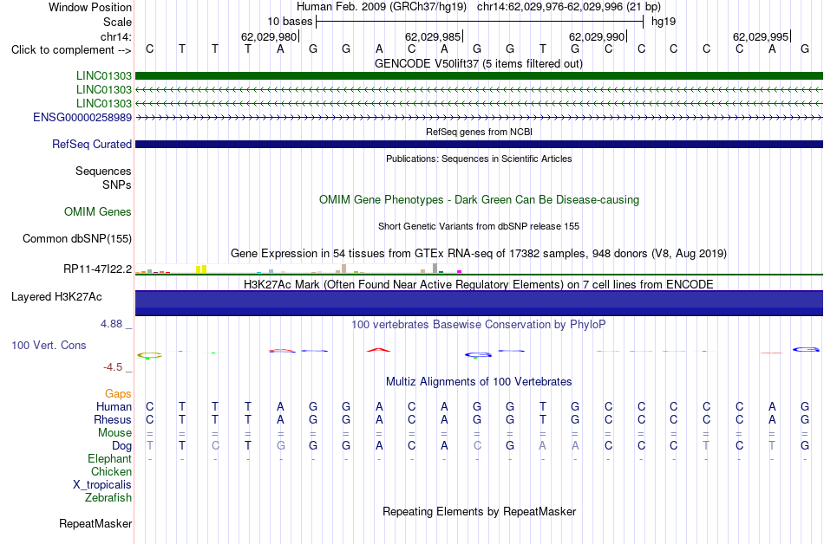
Task: Click the solid blue RefSeq Curated bar
Action: tap(480, 145)
